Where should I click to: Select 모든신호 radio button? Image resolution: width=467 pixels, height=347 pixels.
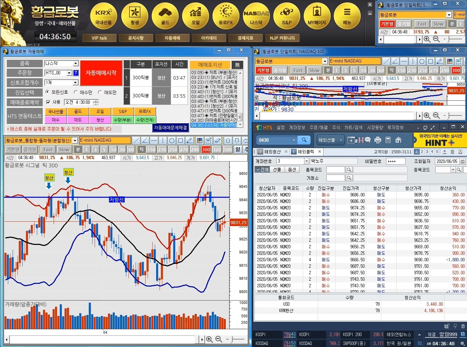click(47, 92)
